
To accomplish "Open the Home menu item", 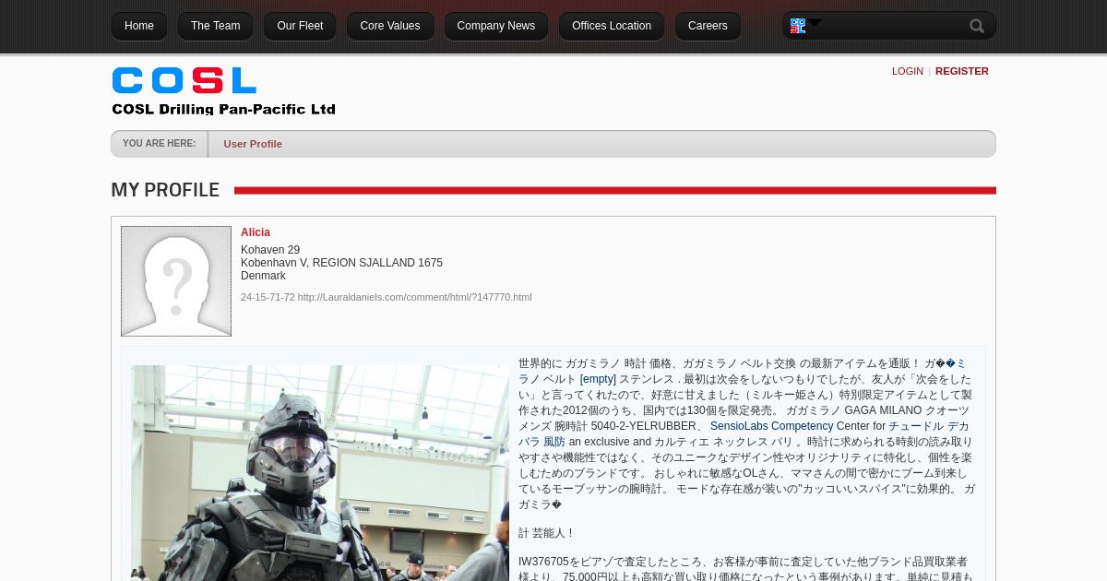I will click(x=139, y=26).
